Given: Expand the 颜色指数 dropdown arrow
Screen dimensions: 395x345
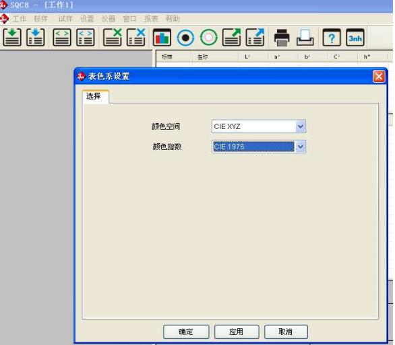Looking at the screenshot, I should click(300, 147).
